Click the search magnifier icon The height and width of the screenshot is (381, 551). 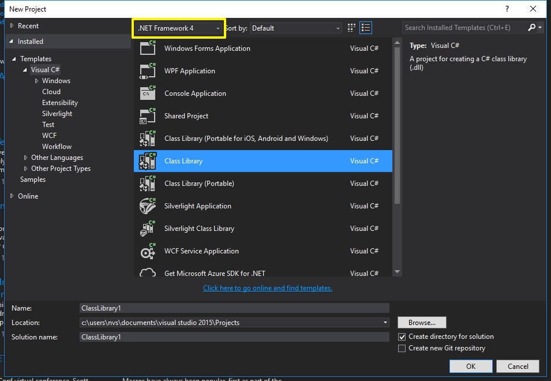click(532, 27)
